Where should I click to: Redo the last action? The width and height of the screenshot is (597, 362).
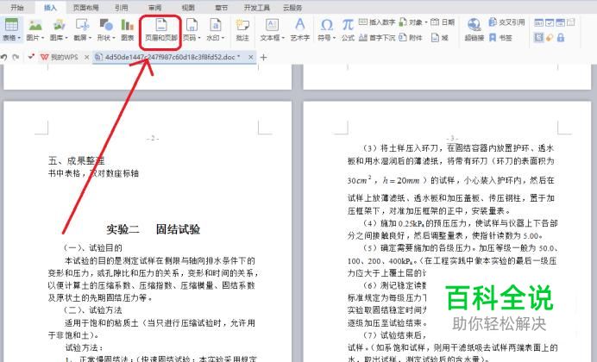[16, 57]
